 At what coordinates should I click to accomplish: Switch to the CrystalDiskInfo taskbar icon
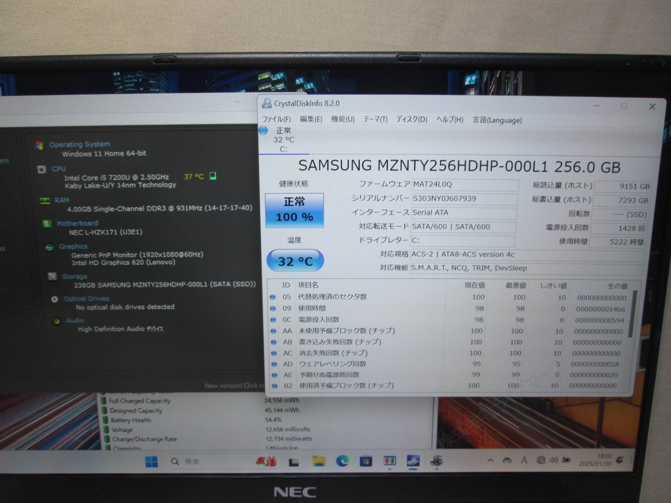click(414, 461)
